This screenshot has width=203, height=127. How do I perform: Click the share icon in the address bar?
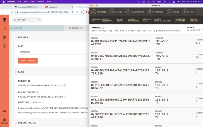click(x=77, y=12)
